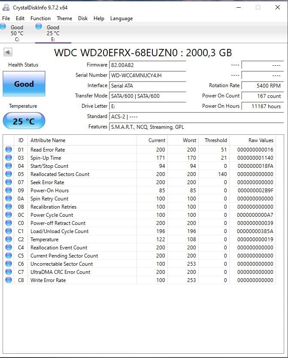Open the Theme menu
Image resolution: width=288 pixels, height=358 pixels.
[64, 18]
